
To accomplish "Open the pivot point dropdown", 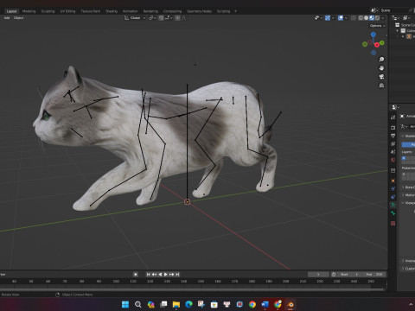I will tap(152, 18).
